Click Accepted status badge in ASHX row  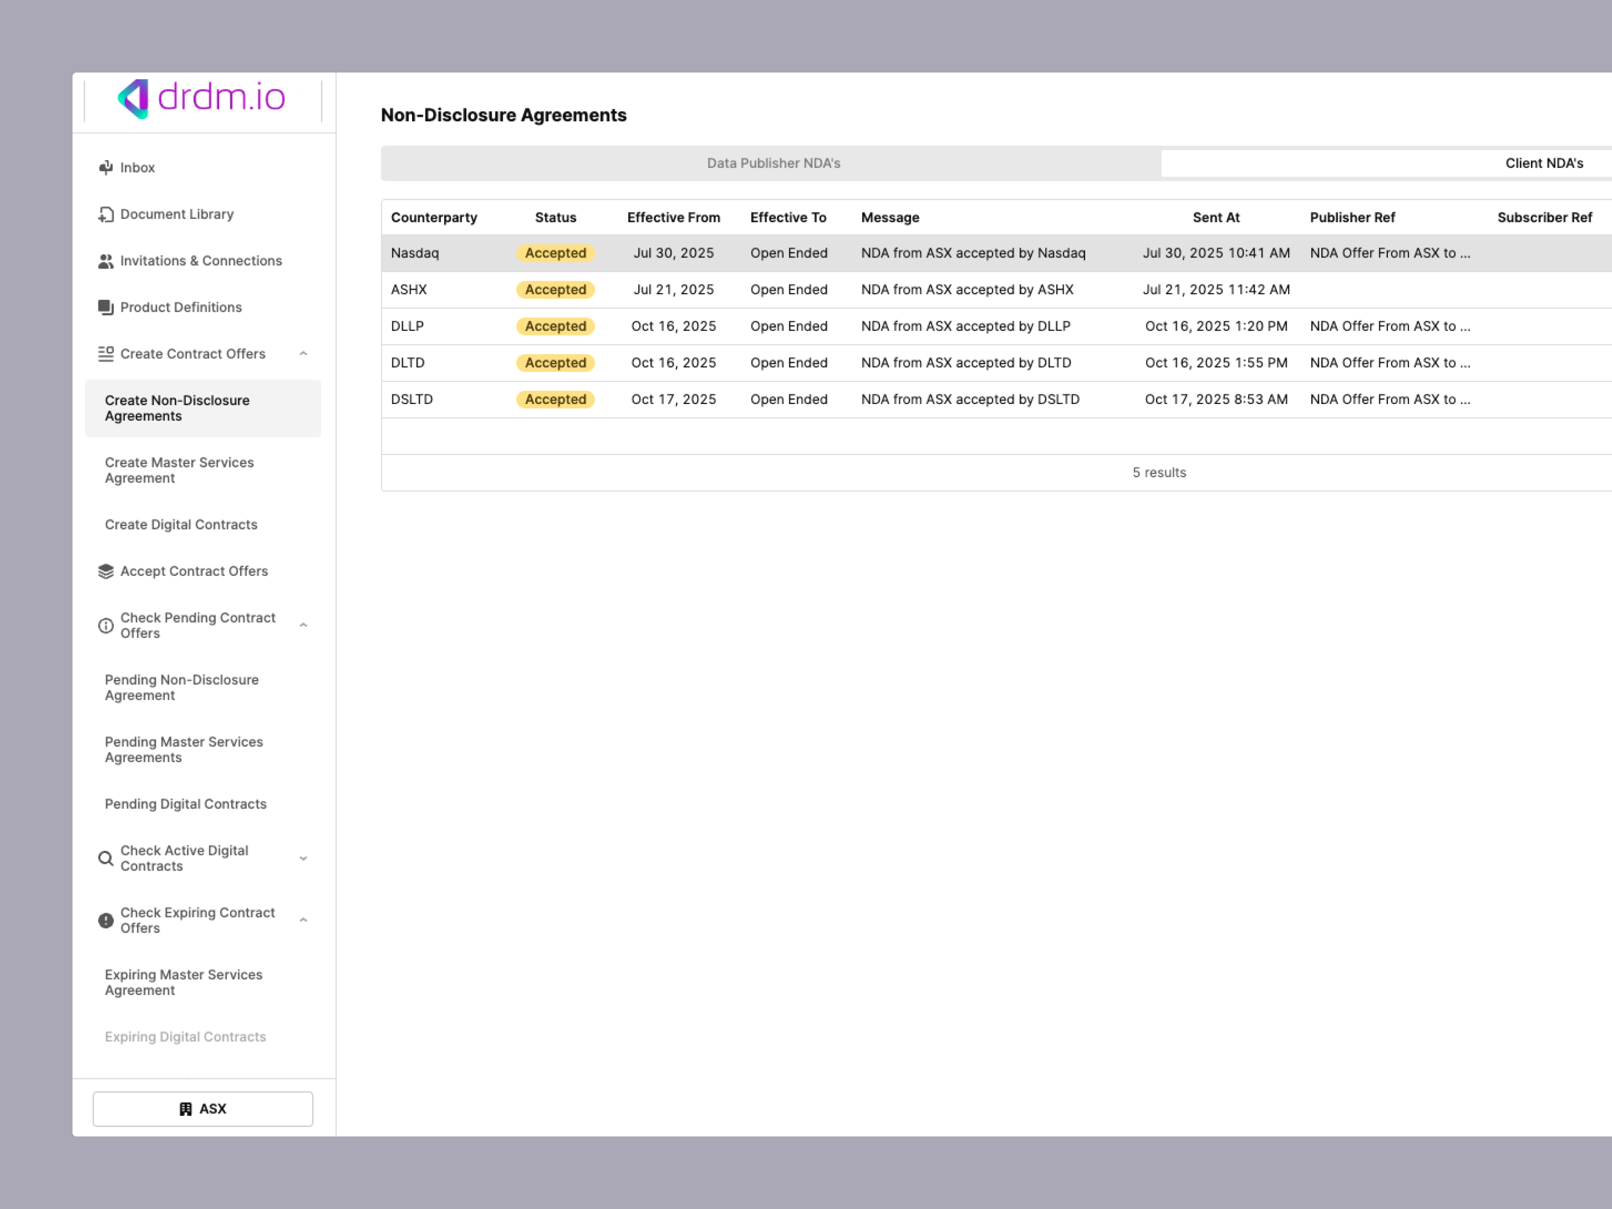[555, 289]
